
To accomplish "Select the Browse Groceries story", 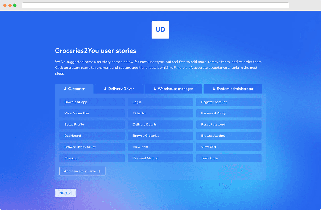I will point(160,136).
